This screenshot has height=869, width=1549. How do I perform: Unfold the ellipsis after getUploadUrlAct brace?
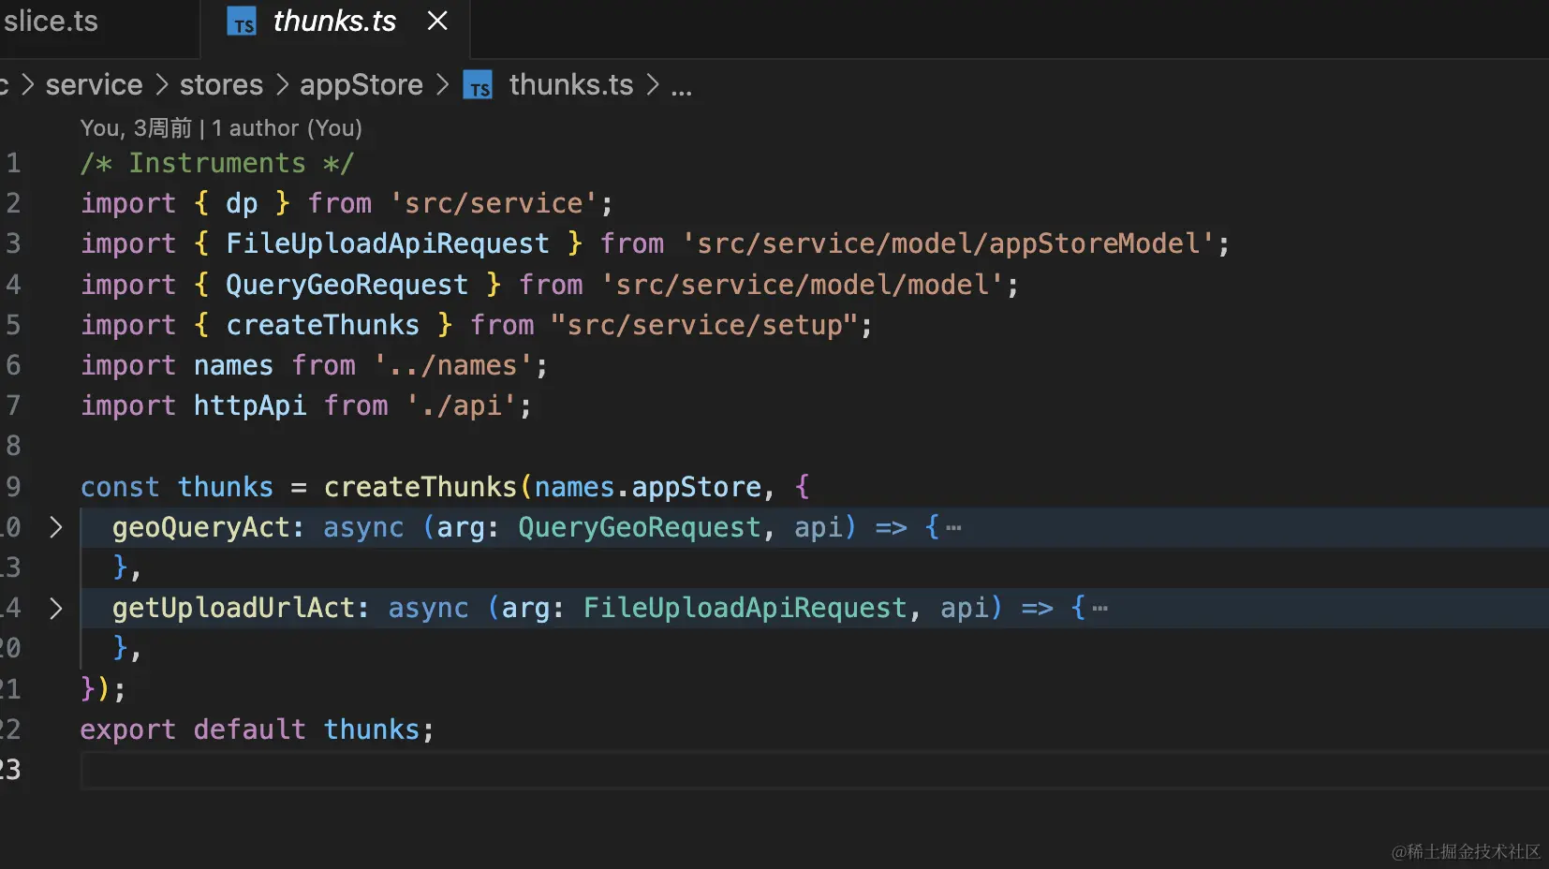click(x=1099, y=609)
